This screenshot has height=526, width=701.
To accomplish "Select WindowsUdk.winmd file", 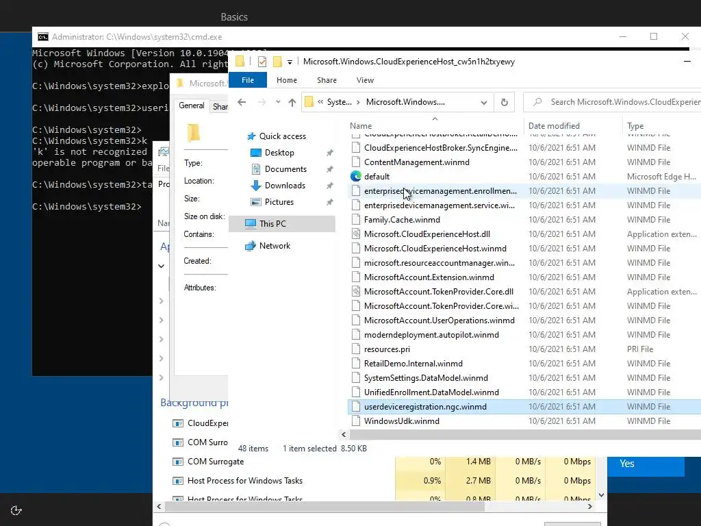I will [x=401, y=421].
